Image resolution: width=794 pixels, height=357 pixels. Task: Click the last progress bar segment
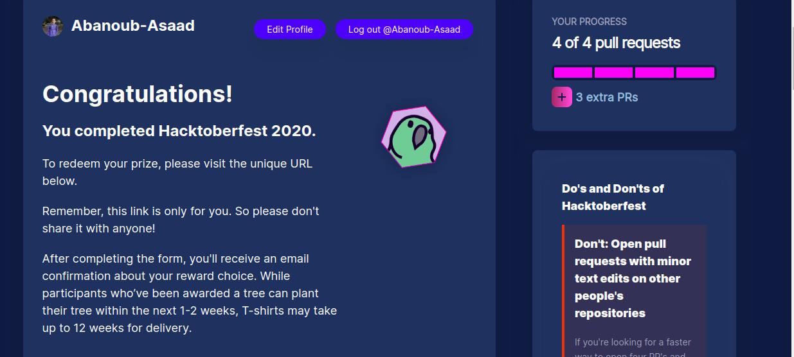pos(695,73)
